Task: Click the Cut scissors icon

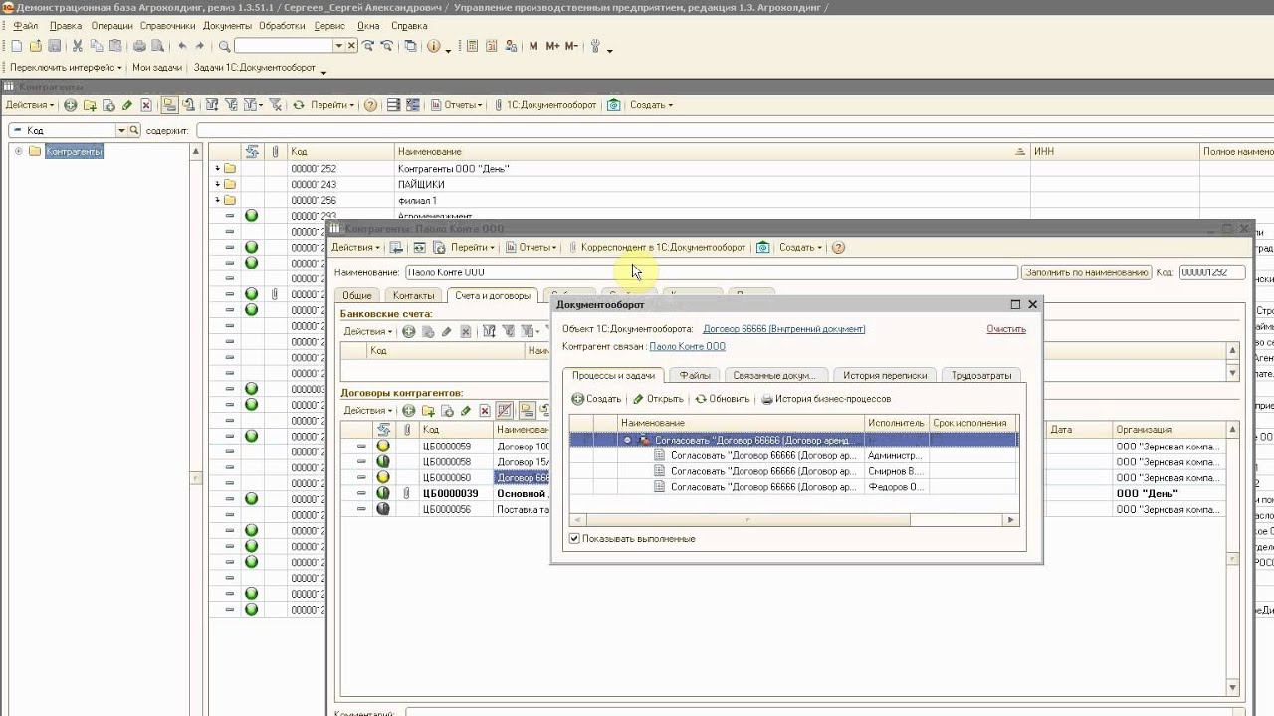Action: (x=79, y=46)
